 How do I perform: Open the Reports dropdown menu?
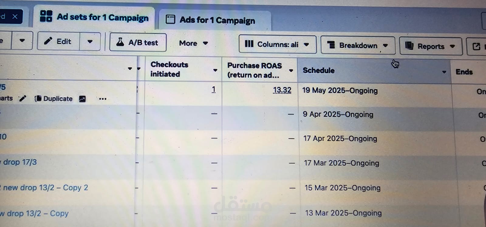pos(430,46)
